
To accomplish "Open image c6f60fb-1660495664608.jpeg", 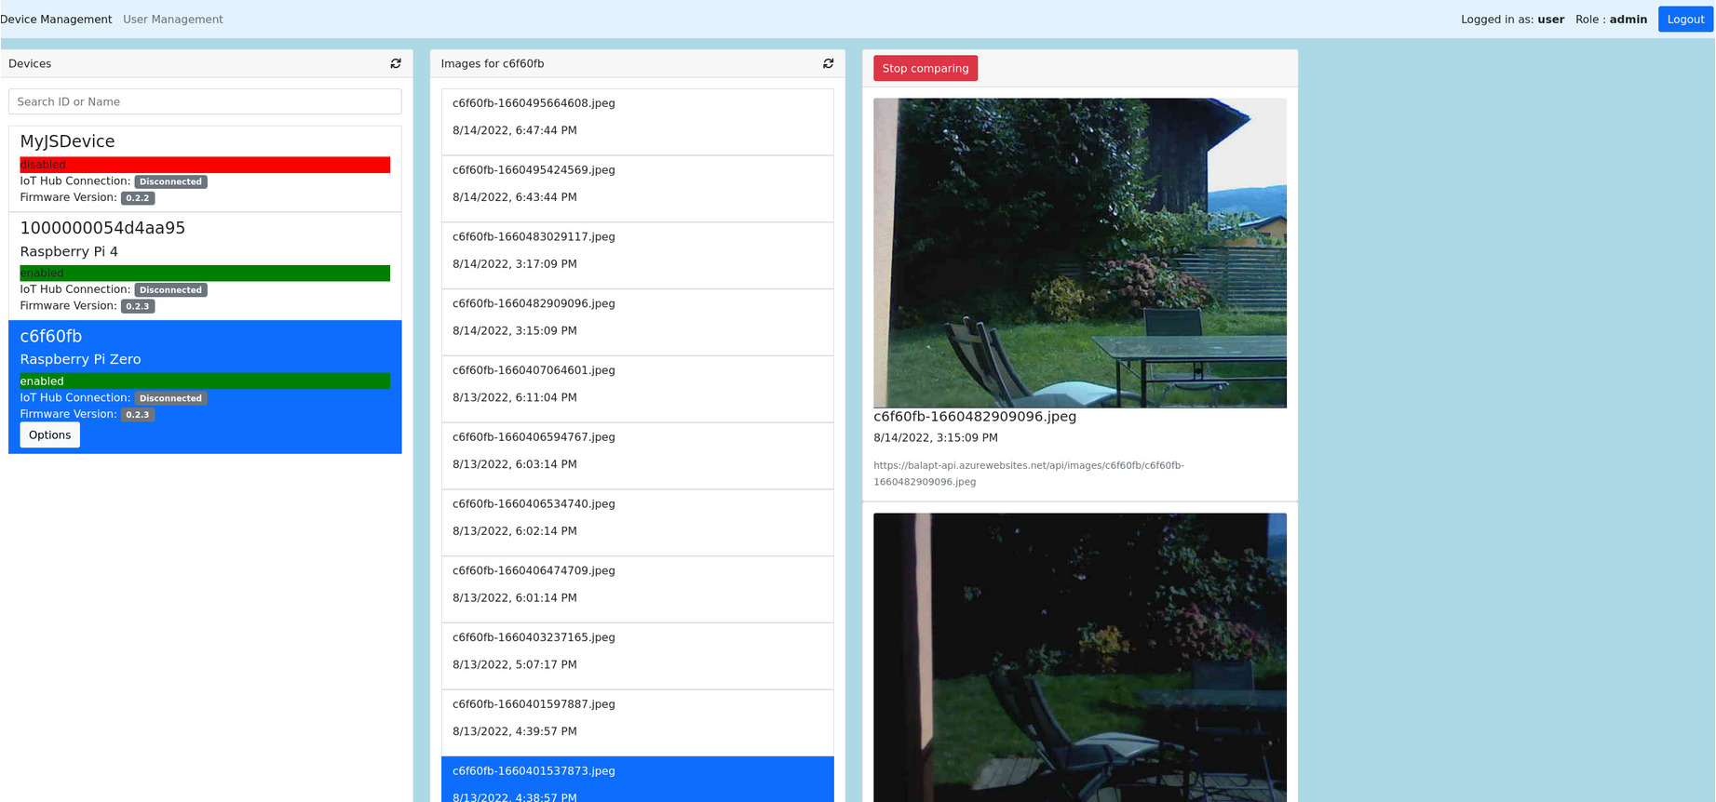I will tap(637, 117).
